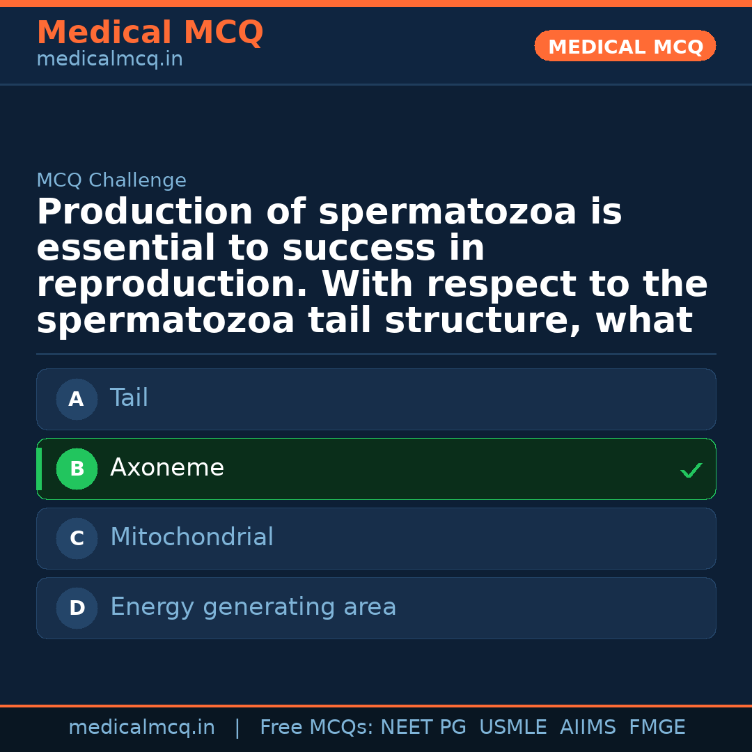Click the green checkmark on Axoneme
The height and width of the screenshot is (752, 752).
click(691, 471)
